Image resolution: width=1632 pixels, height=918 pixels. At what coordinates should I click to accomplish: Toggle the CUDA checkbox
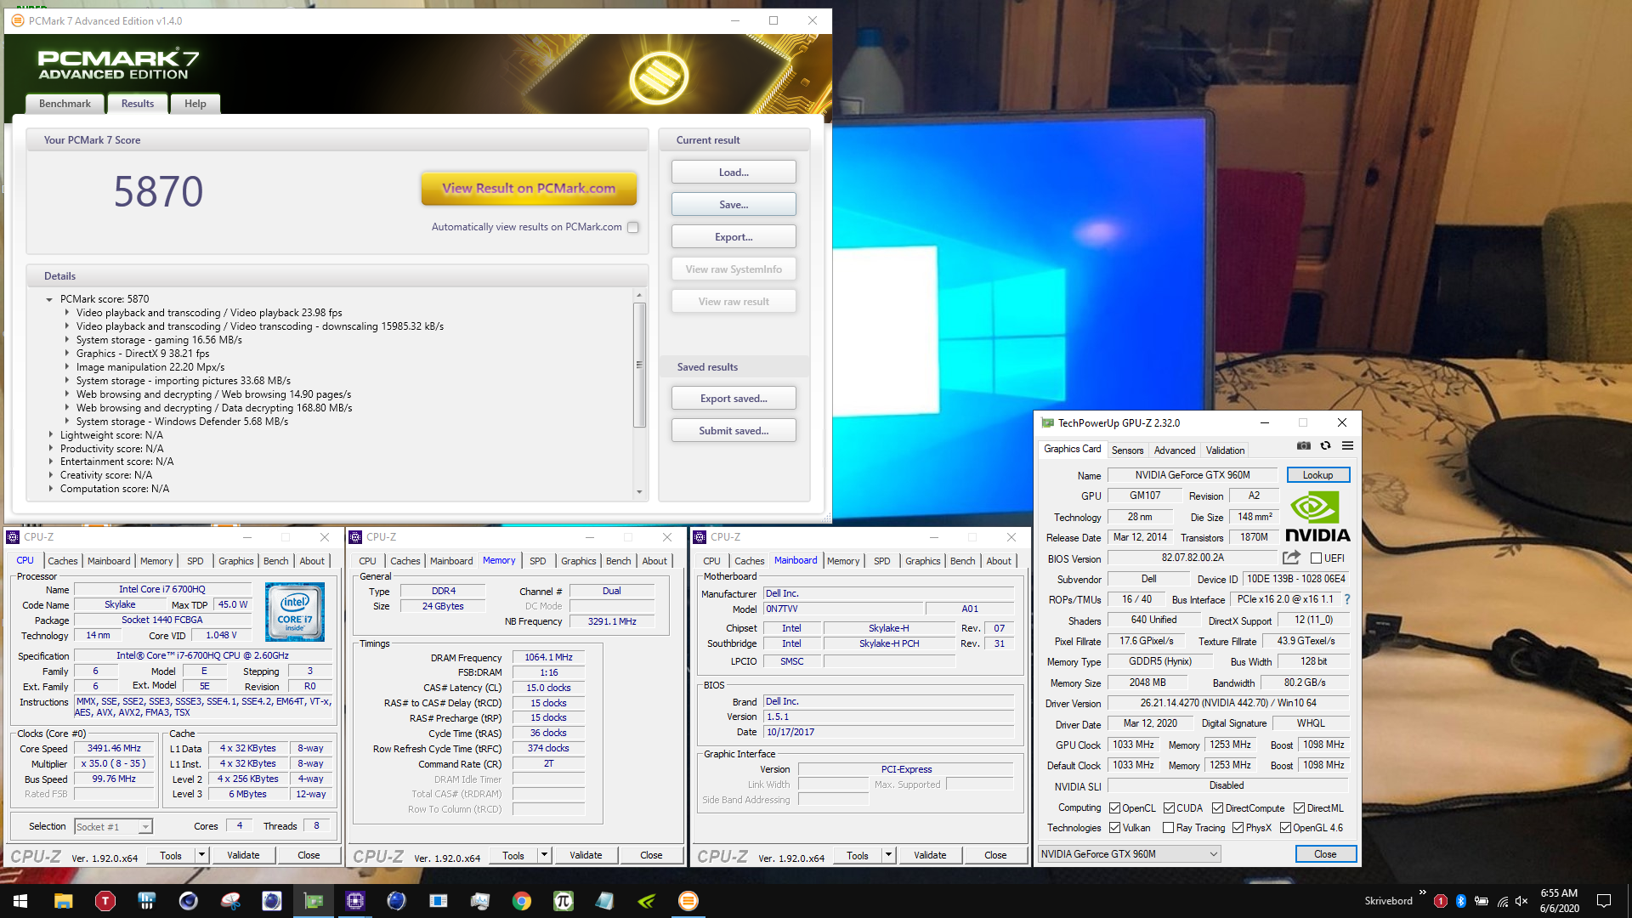1169,808
